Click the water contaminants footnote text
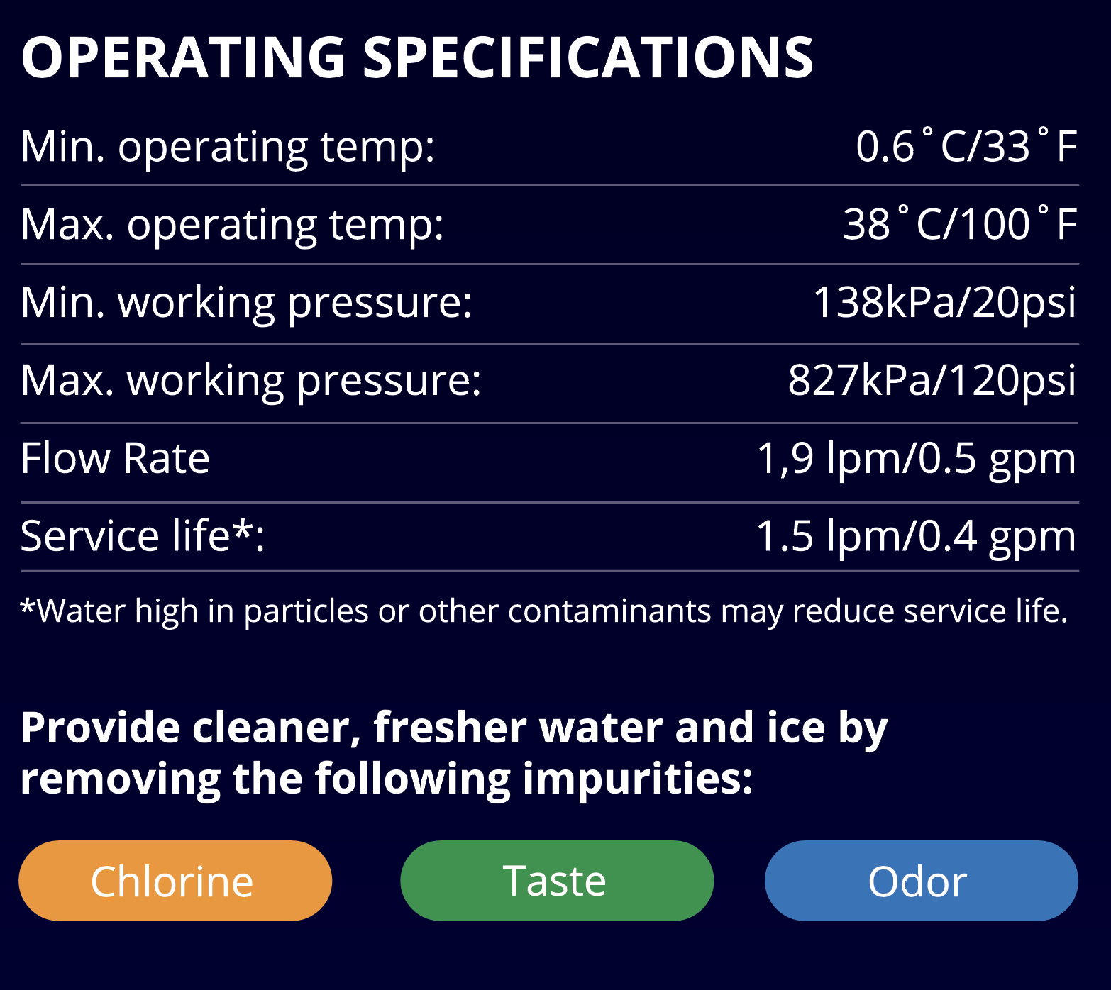Screen dimensions: 1111x990 click(544, 611)
